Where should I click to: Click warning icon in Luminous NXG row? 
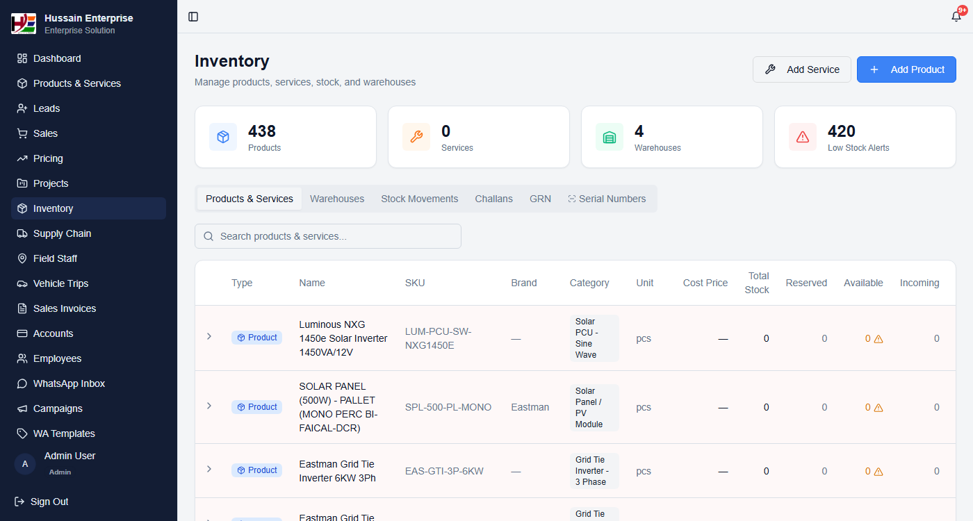click(878, 339)
